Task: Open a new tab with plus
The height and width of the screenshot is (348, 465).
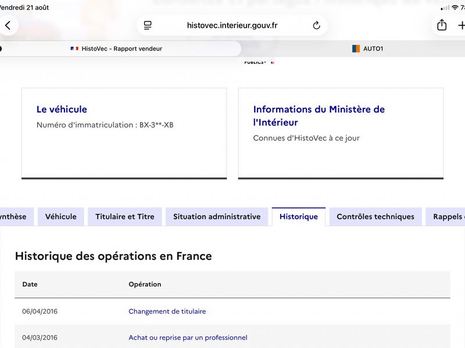Action: (461, 26)
